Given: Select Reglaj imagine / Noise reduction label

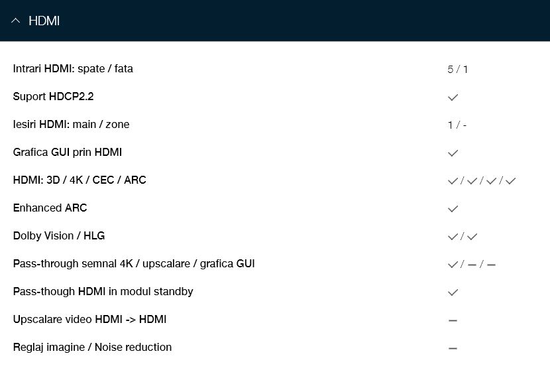Looking at the screenshot, I should coord(92,347).
